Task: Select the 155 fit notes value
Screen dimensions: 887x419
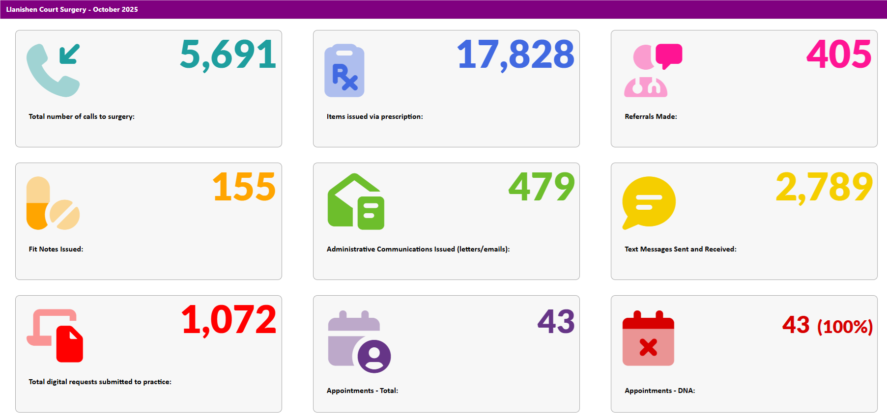Action: (244, 187)
